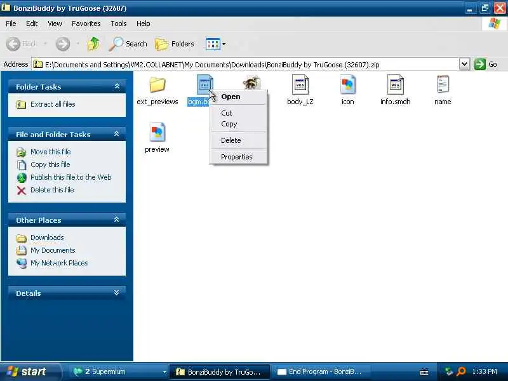Click the Forward navigation button

(62, 44)
